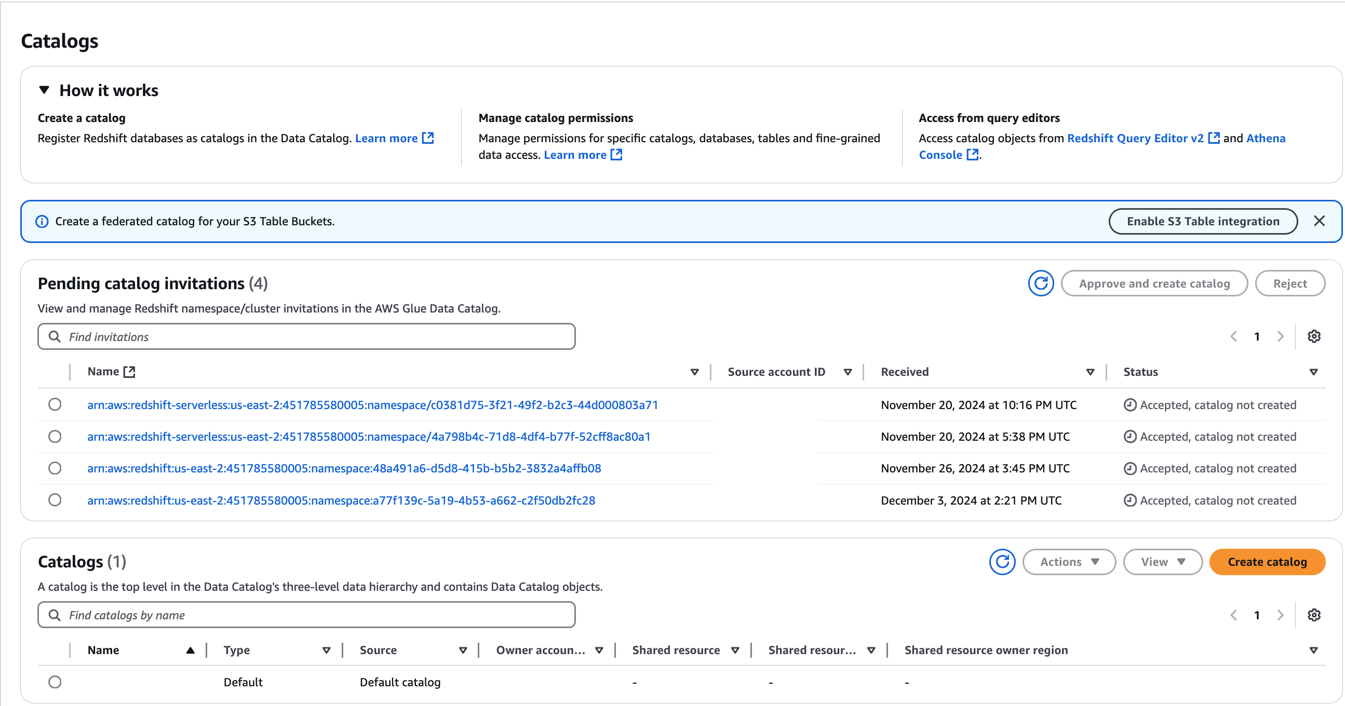Click Approve and create catalog

coord(1154,283)
